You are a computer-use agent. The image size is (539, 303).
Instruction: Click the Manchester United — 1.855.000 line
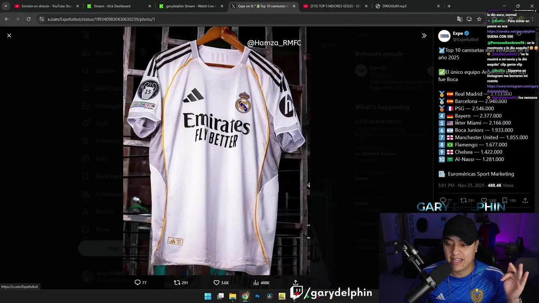click(483, 137)
